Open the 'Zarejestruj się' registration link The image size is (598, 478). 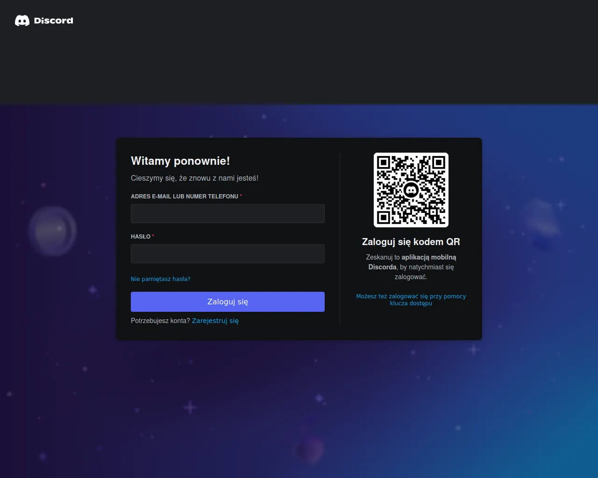(x=215, y=321)
